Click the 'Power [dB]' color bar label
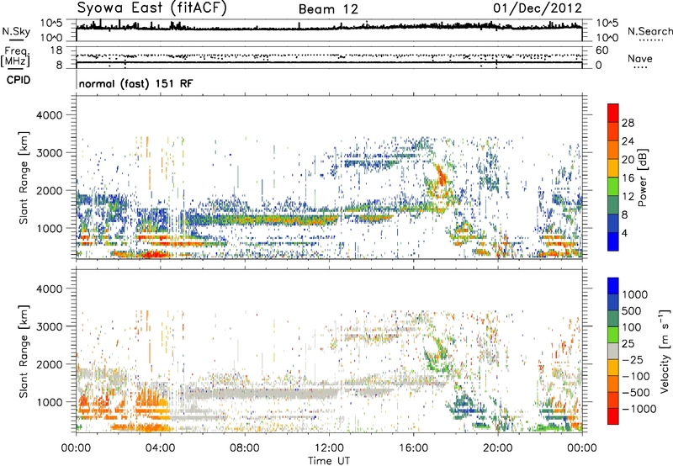The width and height of the screenshot is (673, 466). pos(642,177)
